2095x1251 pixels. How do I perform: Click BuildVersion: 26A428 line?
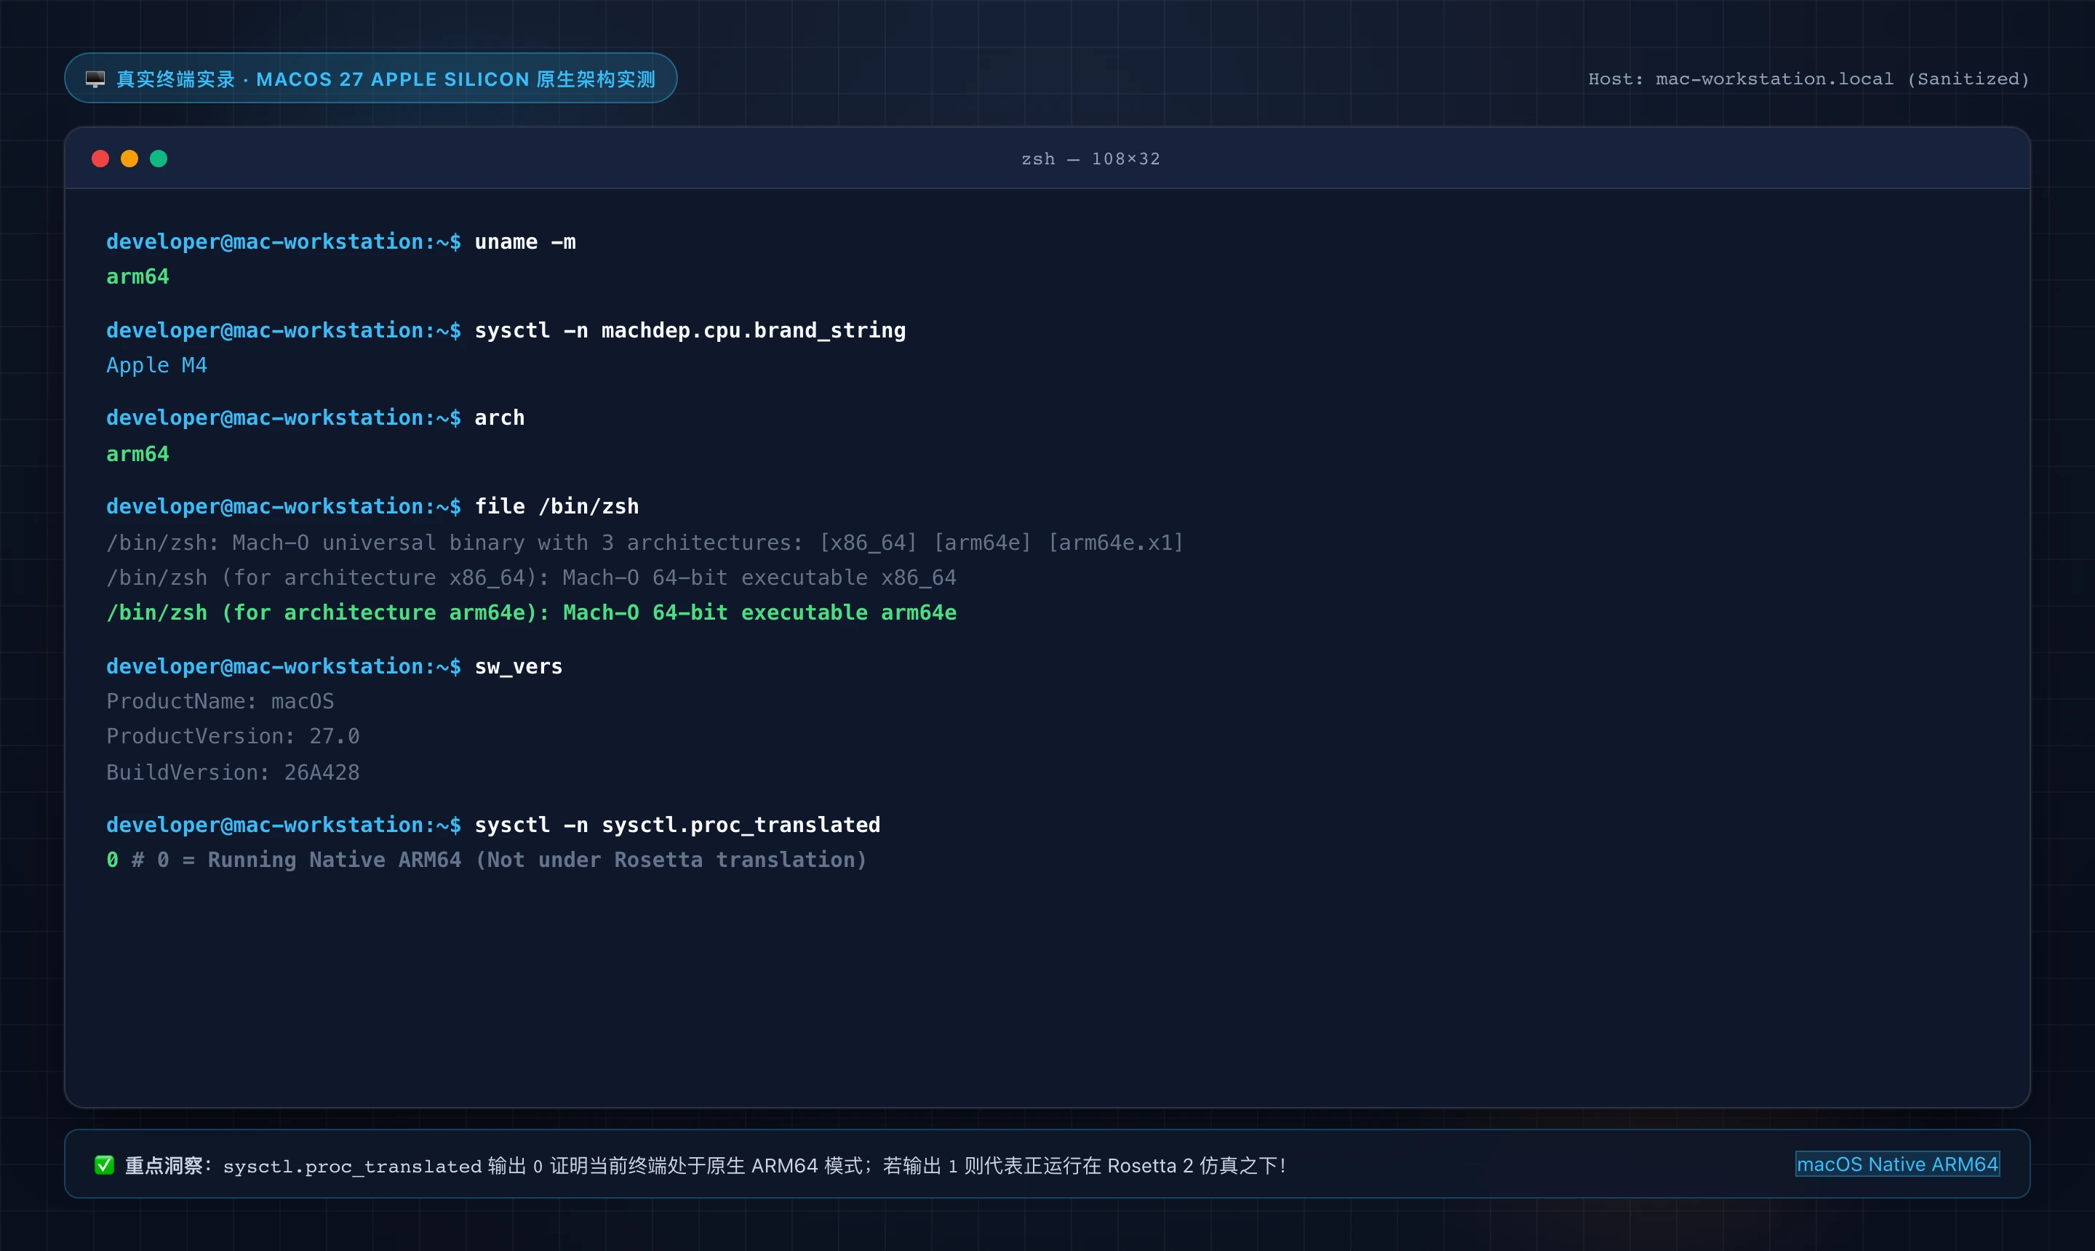[233, 772]
